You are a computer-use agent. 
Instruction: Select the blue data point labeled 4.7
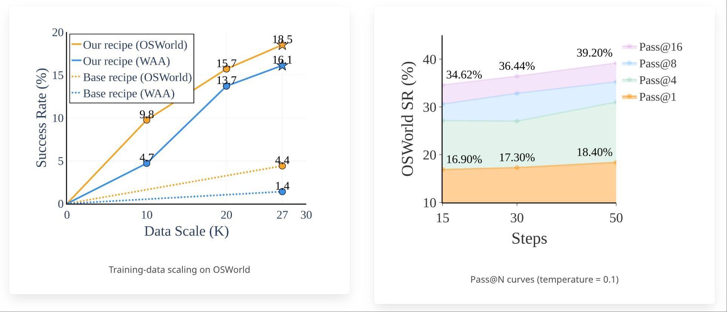[x=147, y=163]
